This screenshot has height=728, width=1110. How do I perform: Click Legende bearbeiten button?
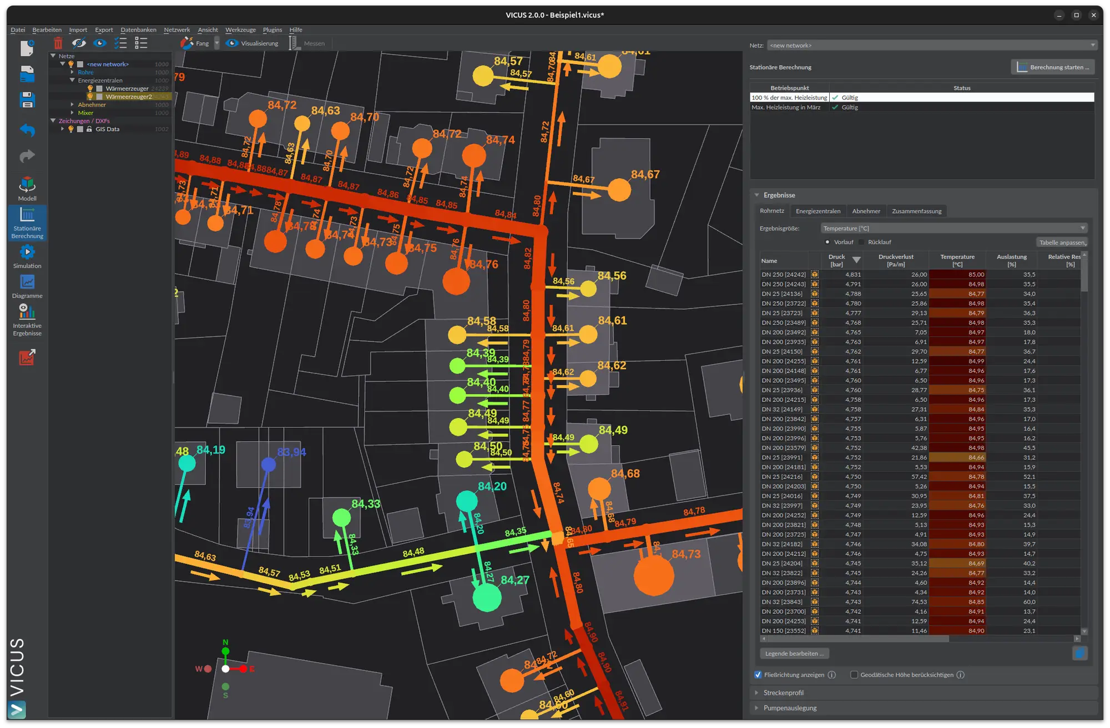coord(794,654)
